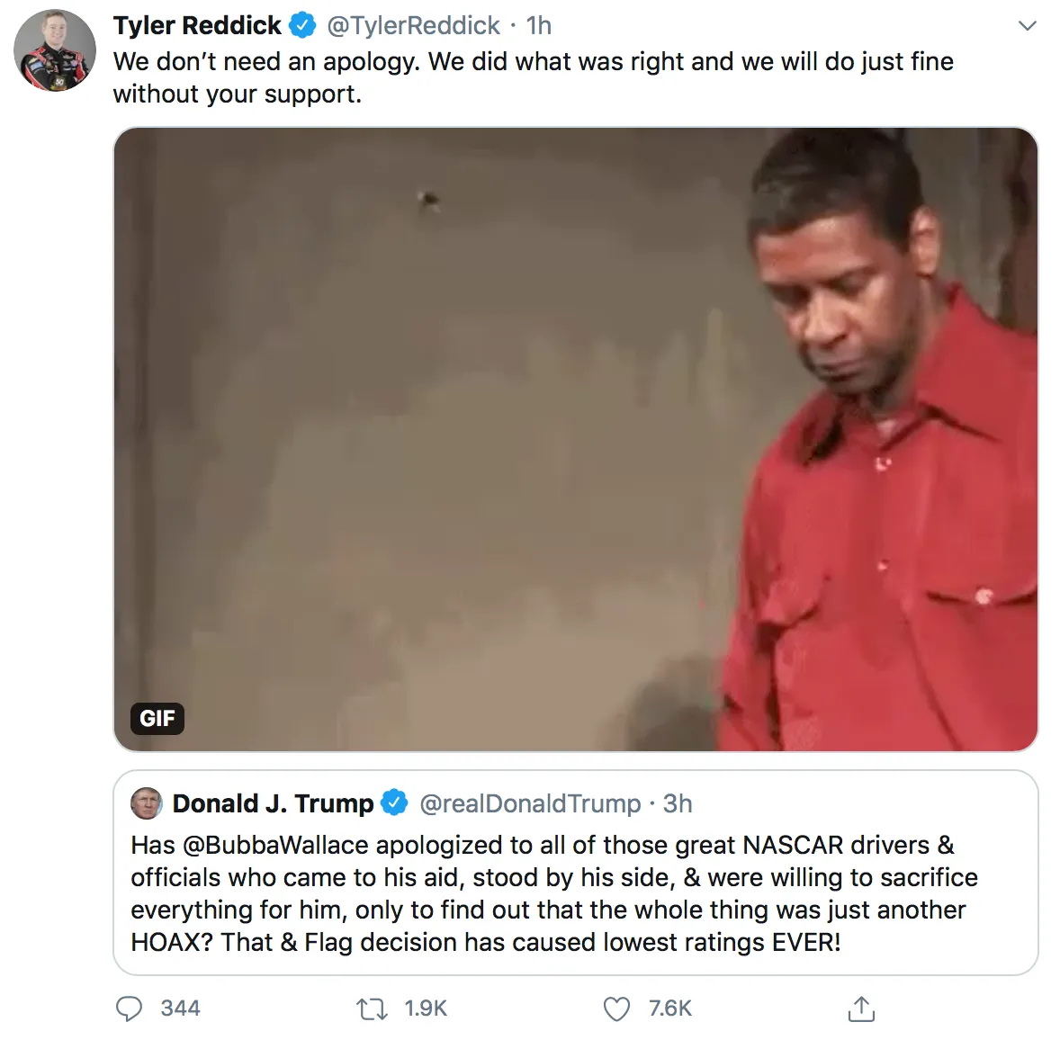Viewport: 1060px width, 1040px height.
Task: Play the GIF in the tweet
Action: click(x=576, y=439)
